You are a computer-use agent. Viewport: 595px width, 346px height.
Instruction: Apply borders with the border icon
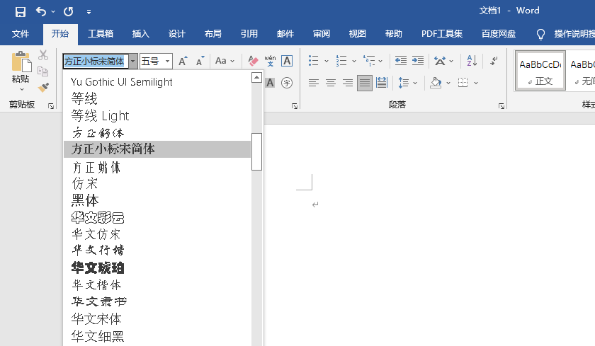click(x=463, y=83)
